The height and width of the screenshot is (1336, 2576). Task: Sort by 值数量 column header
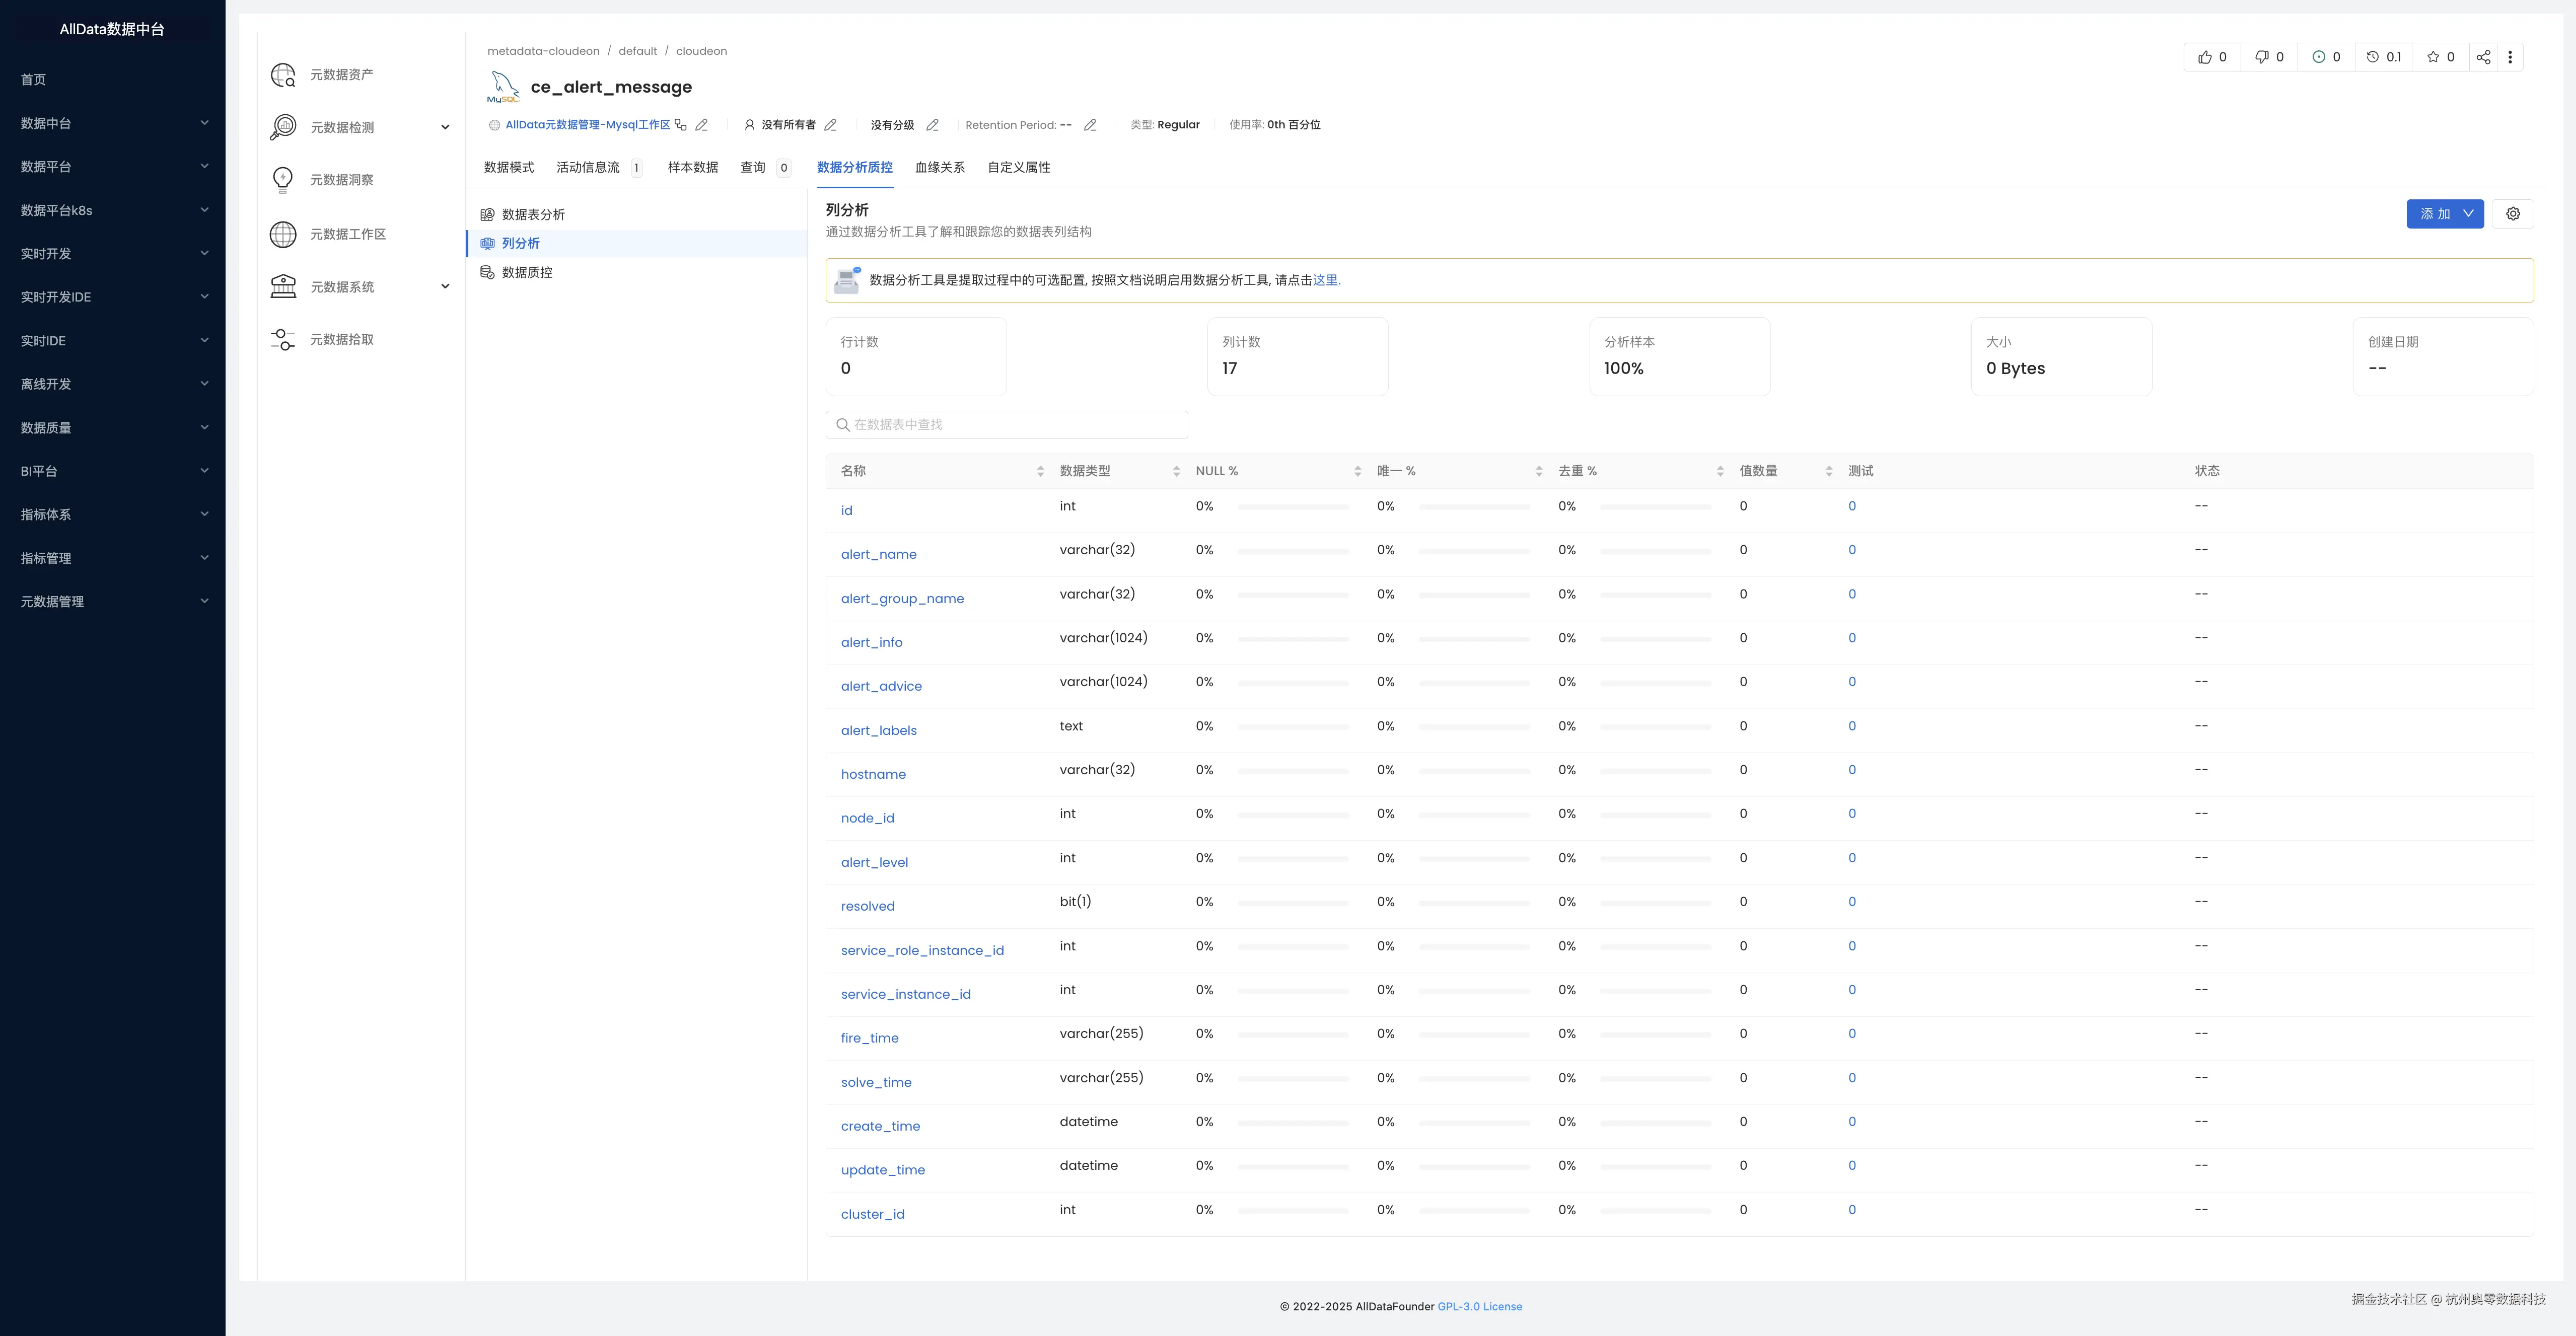(1828, 471)
